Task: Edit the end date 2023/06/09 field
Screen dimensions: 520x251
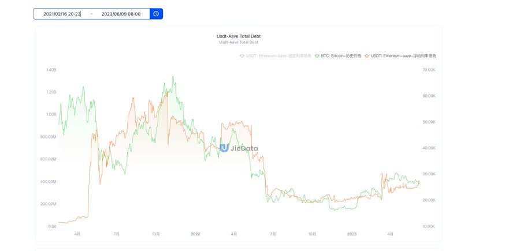Action: (121, 13)
